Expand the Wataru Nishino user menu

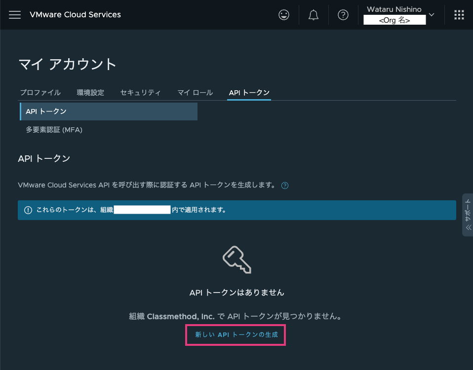[394, 9]
